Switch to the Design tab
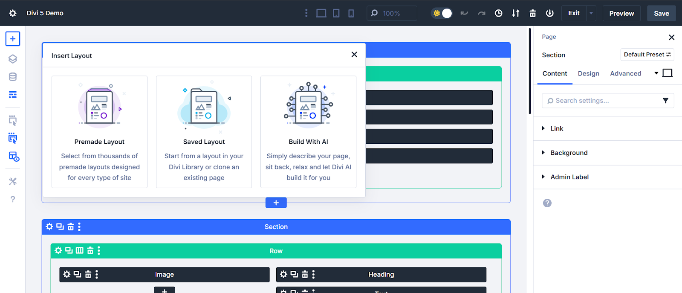682x293 pixels. click(x=589, y=73)
